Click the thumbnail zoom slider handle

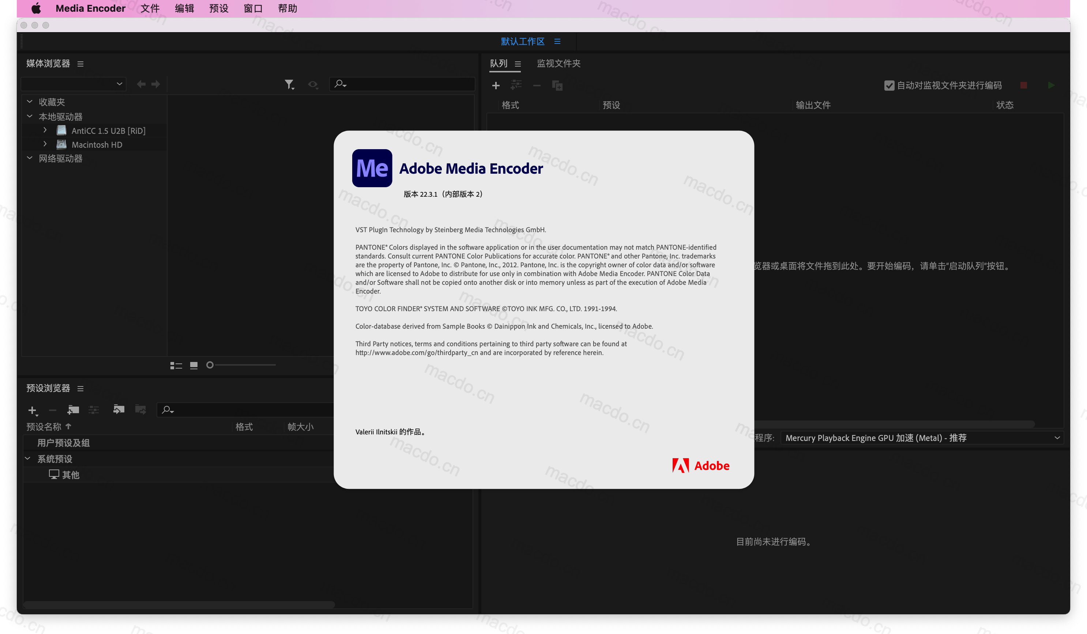coord(210,365)
